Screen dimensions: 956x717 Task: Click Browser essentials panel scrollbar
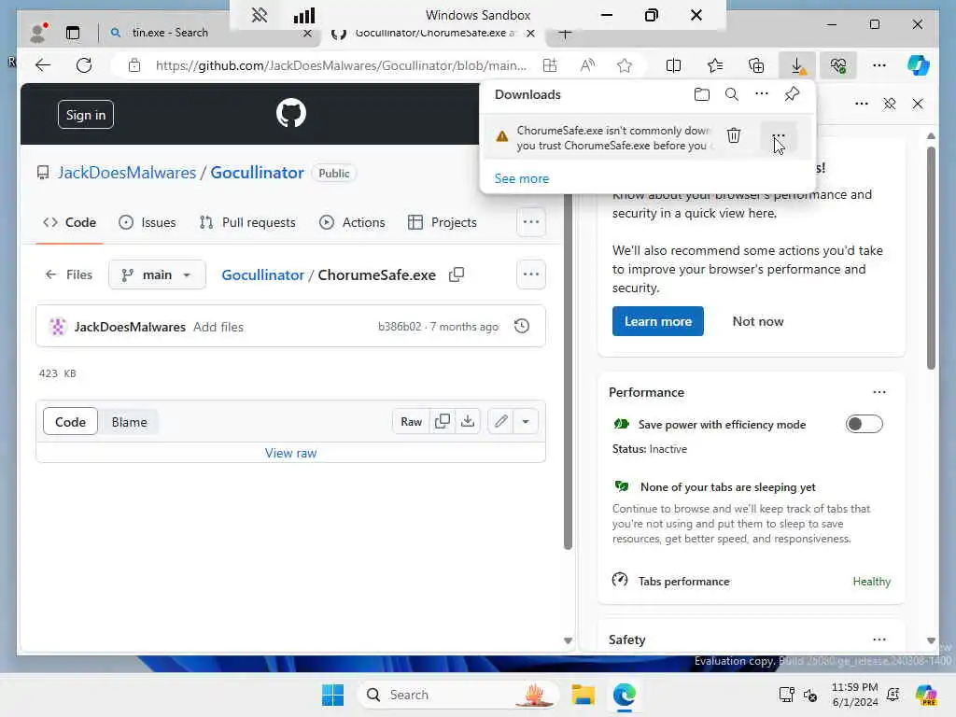[931, 256]
